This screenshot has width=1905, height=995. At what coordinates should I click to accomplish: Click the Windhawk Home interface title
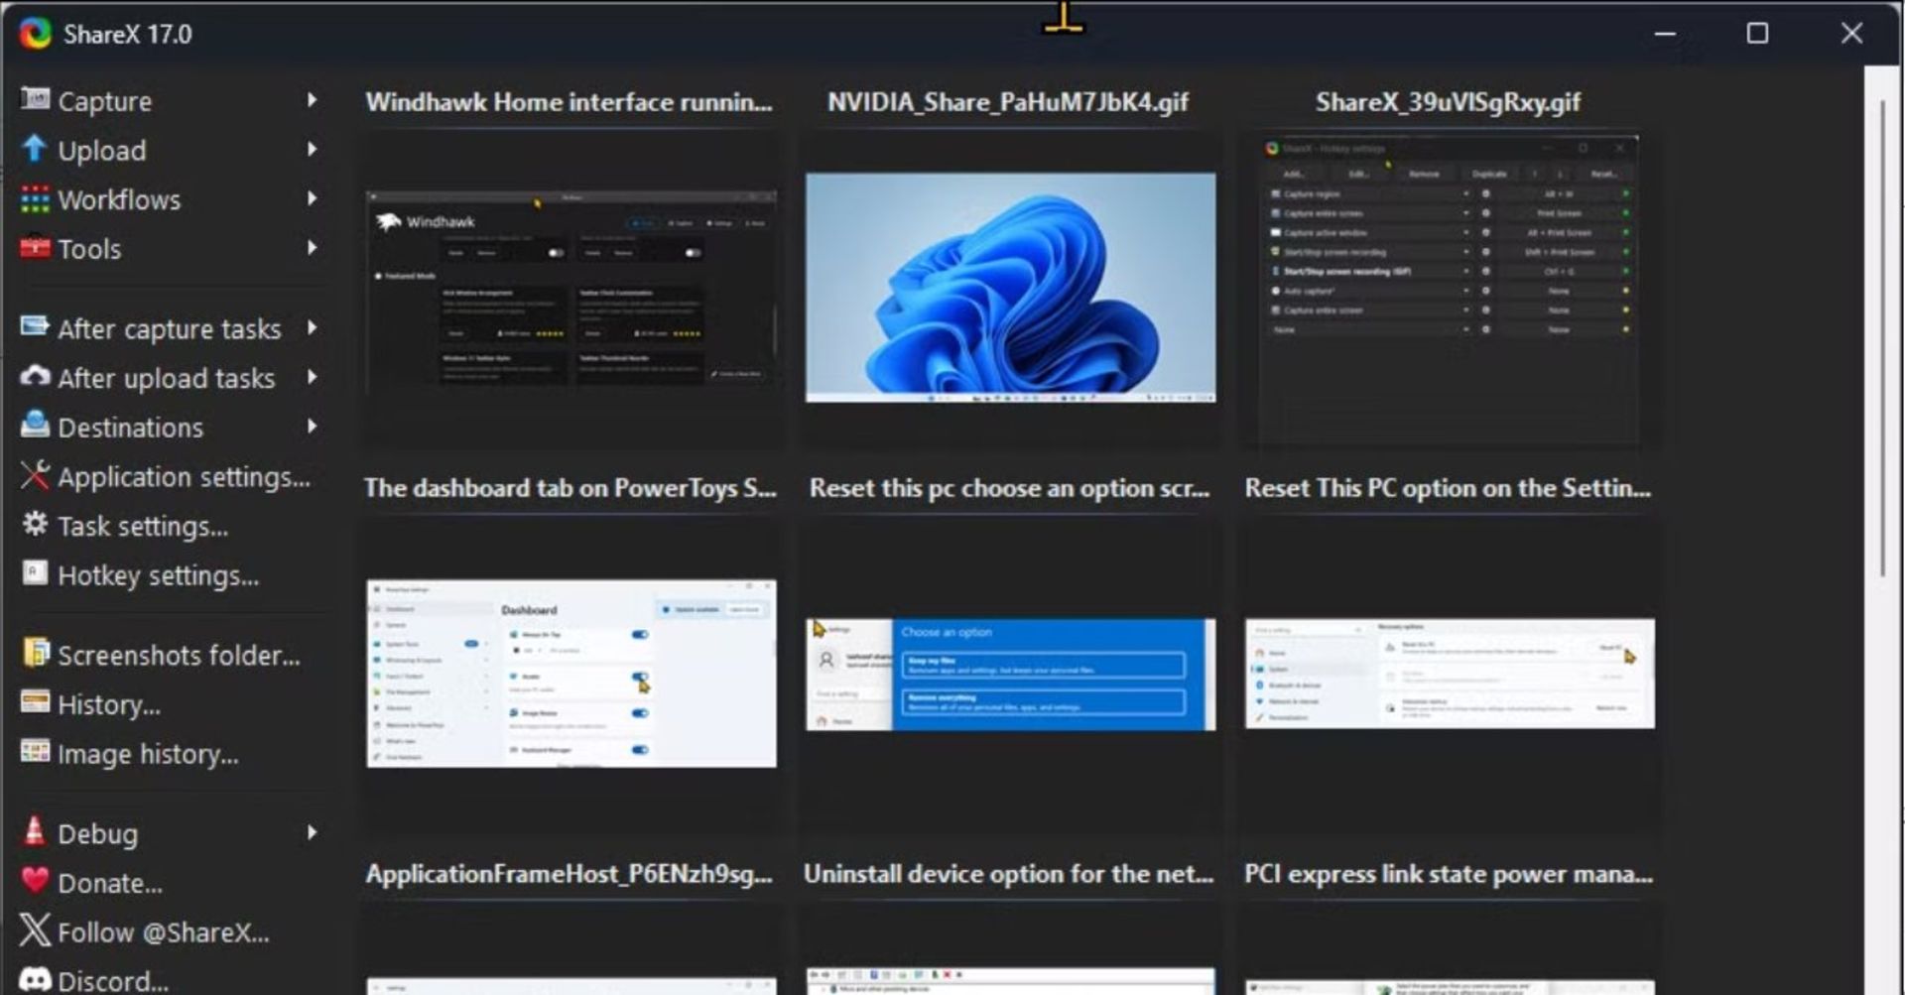pos(569,102)
